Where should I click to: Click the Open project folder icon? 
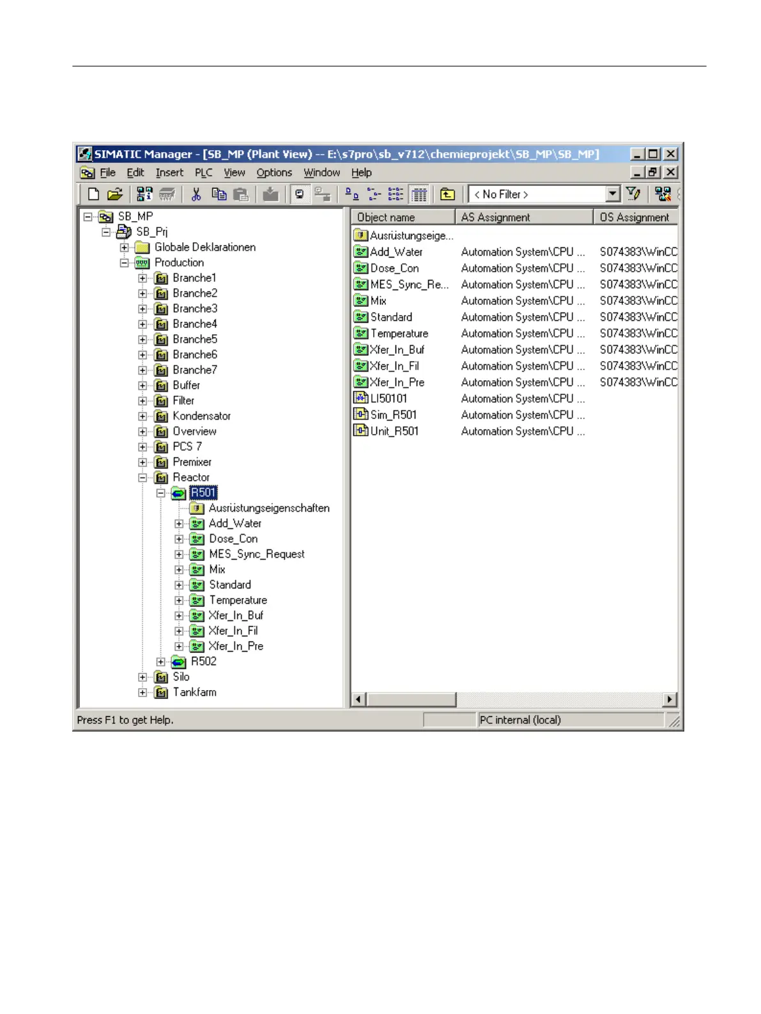[115, 194]
